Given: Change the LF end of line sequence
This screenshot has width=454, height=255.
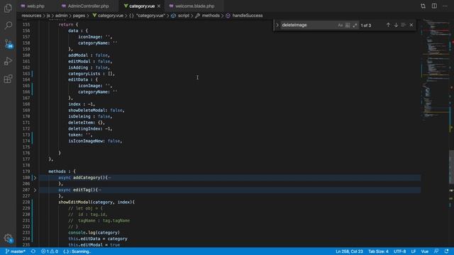Looking at the screenshot, I should coord(414,251).
